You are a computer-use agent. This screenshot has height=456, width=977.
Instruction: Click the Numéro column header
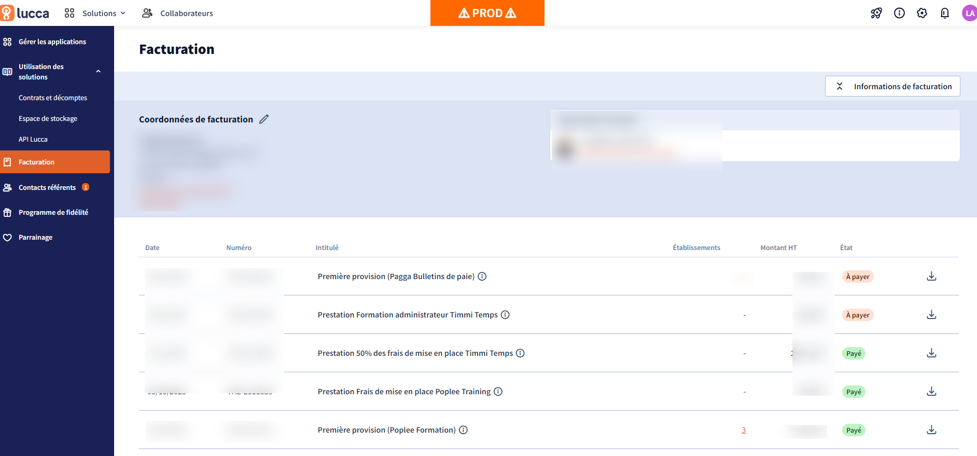pos(239,248)
